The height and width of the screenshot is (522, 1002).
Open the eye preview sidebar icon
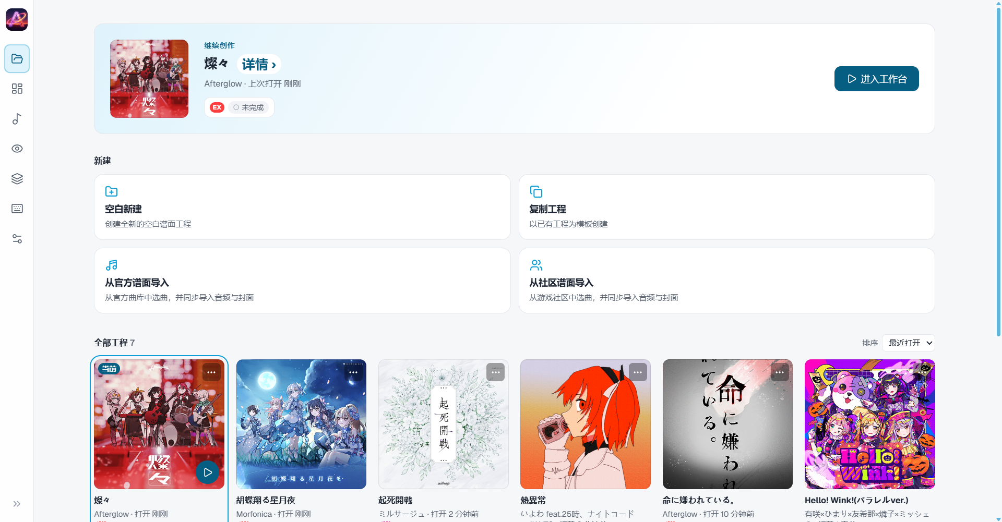17,149
